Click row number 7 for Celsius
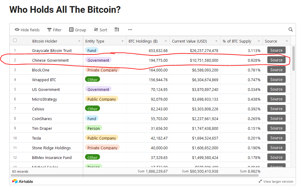 click(x=15, y=109)
